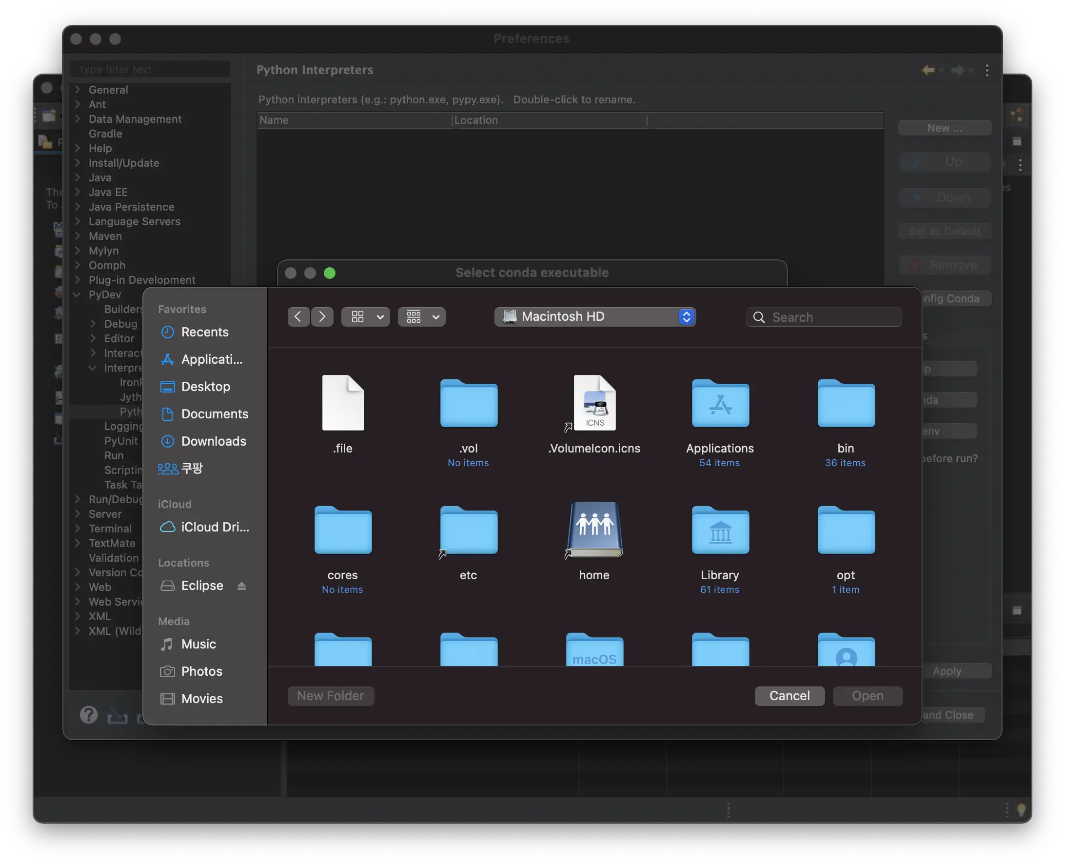
Task: Go to Downloads in sidebar
Action: tap(213, 441)
